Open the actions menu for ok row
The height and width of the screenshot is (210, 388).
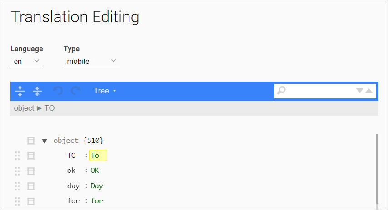[x=31, y=171]
